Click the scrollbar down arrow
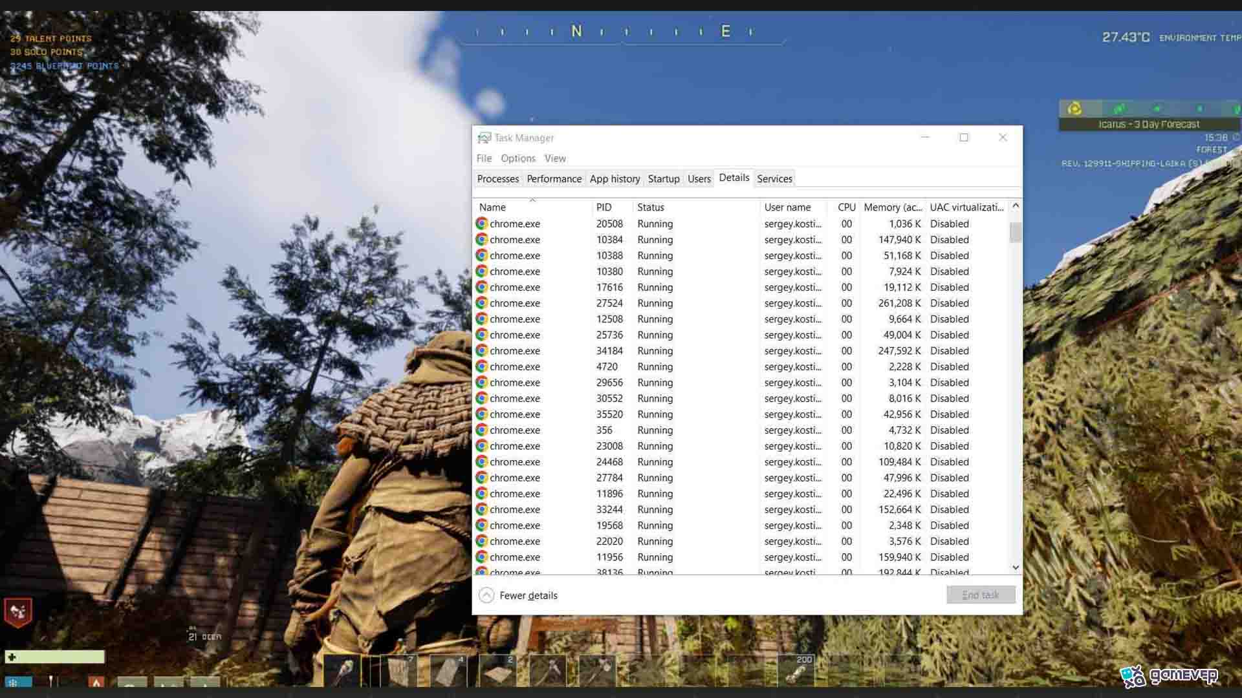Viewport: 1242px width, 698px height. (1016, 567)
